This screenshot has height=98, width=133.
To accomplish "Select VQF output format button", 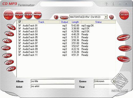I will pos(9,62).
